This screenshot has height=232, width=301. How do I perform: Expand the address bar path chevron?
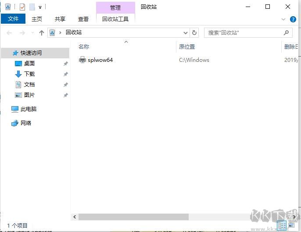tap(60, 32)
